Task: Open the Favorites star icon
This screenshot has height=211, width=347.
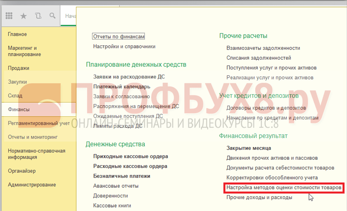Action: [x=24, y=16]
